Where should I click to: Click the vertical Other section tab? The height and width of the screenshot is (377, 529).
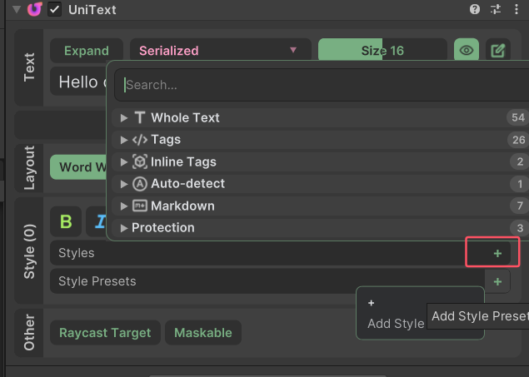tap(29, 333)
